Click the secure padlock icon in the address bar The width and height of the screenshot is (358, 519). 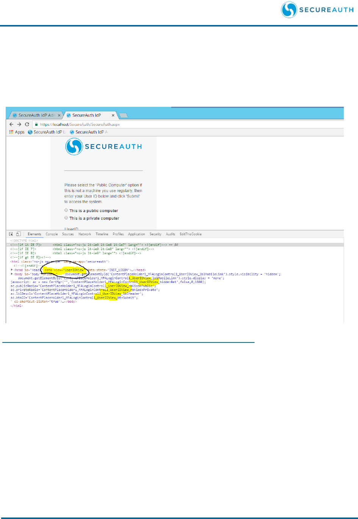pos(36,124)
